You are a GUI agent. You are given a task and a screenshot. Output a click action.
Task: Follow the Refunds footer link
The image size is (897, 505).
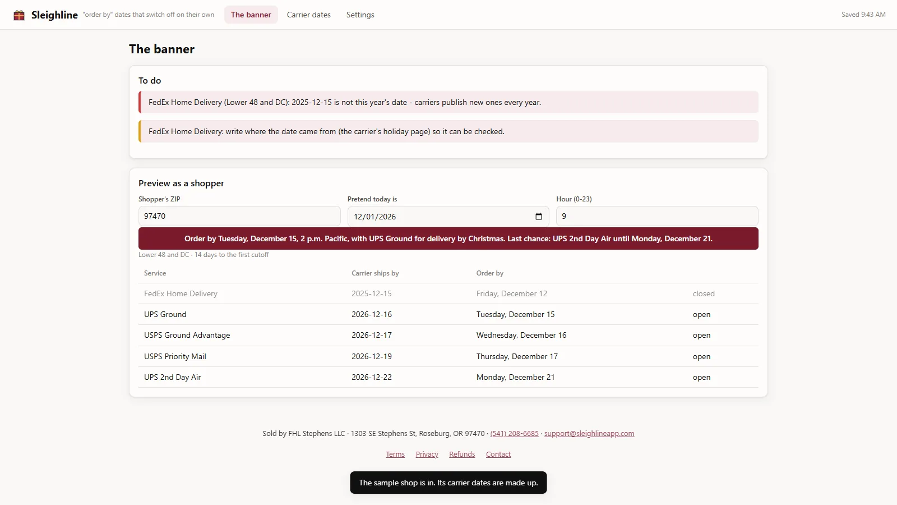pos(462,454)
